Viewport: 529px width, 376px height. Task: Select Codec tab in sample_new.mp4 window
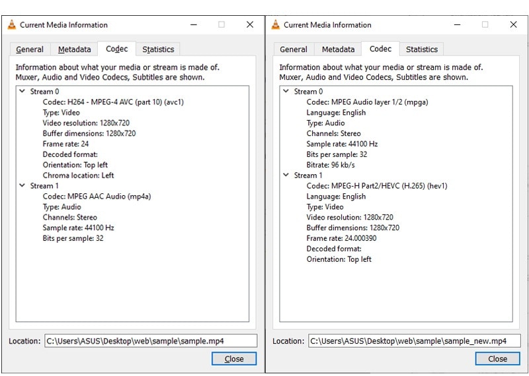point(381,49)
